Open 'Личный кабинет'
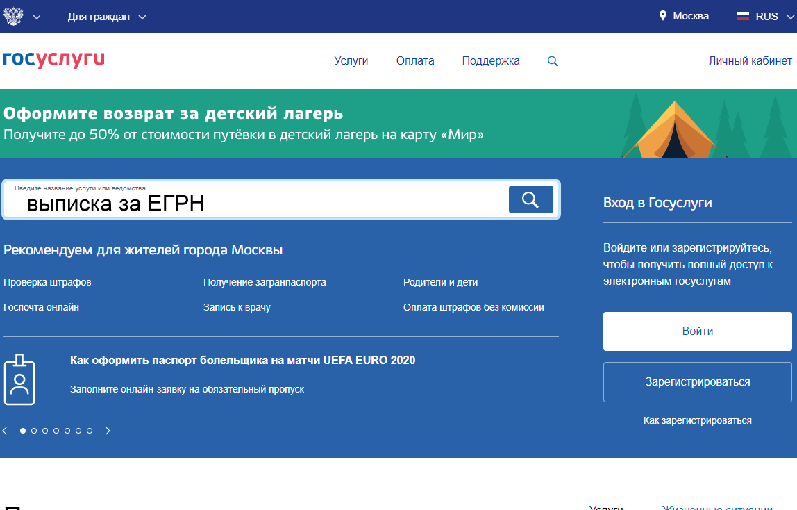Screen dimensions: 797x510 pyautogui.click(x=750, y=61)
